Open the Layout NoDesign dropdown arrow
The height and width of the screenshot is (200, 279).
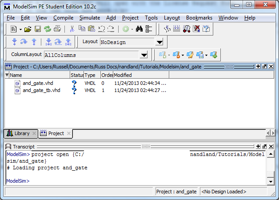[x=159, y=42]
